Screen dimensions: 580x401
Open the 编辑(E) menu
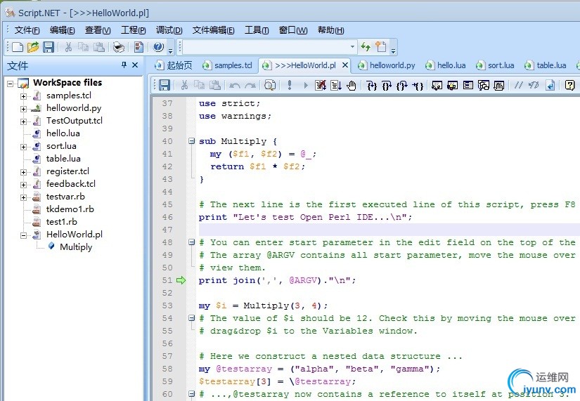point(62,30)
